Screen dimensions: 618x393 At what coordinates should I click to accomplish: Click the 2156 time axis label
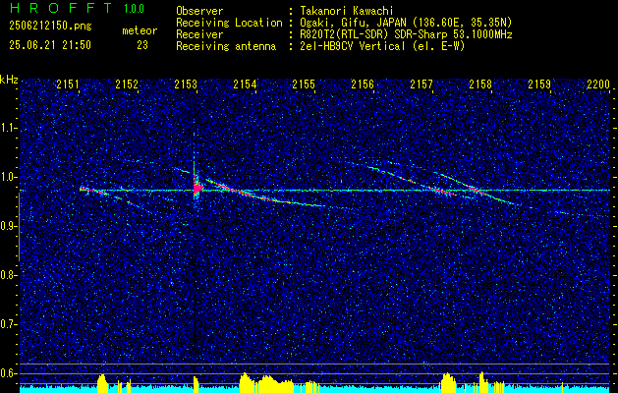point(363,84)
